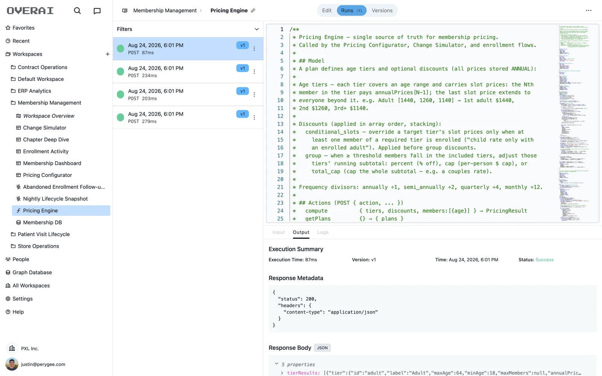
Task: Click the user avatar photo
Action: (x=12, y=364)
